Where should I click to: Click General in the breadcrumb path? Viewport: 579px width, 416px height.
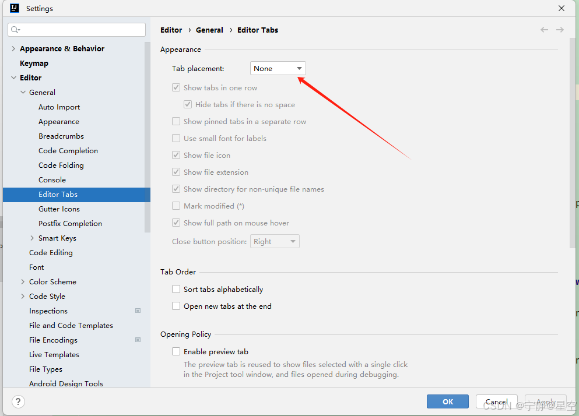tap(209, 30)
